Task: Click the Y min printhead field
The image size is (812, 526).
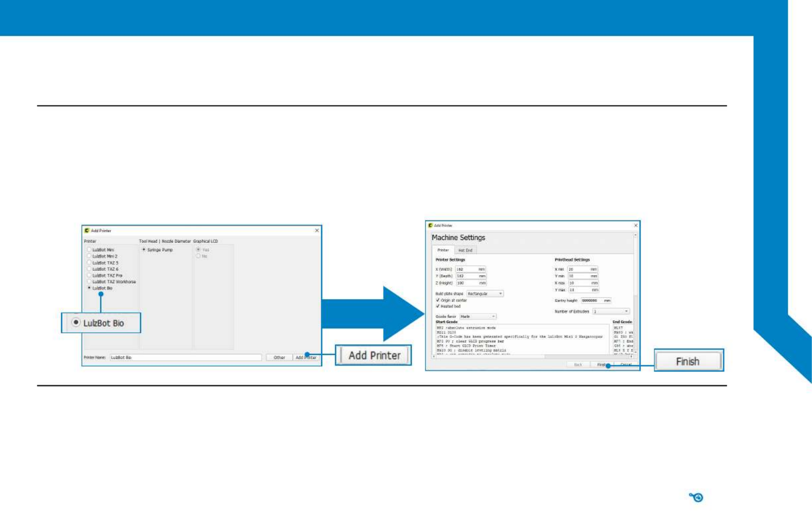Action: click(x=583, y=276)
